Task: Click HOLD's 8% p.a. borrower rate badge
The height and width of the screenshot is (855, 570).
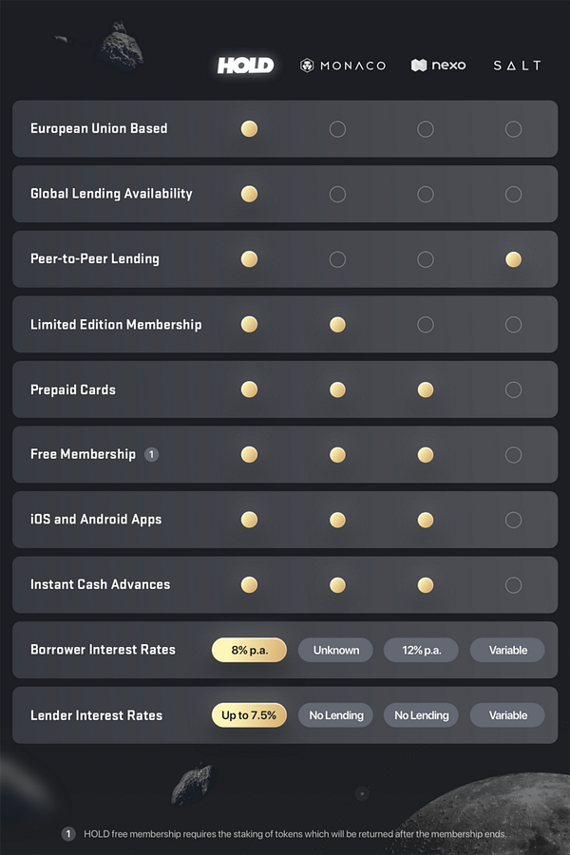Action: click(x=249, y=650)
